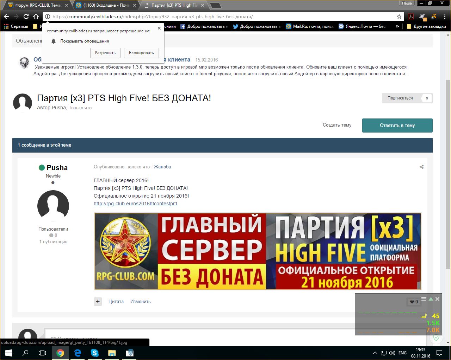Show hidden system tray icons

(x=375, y=353)
